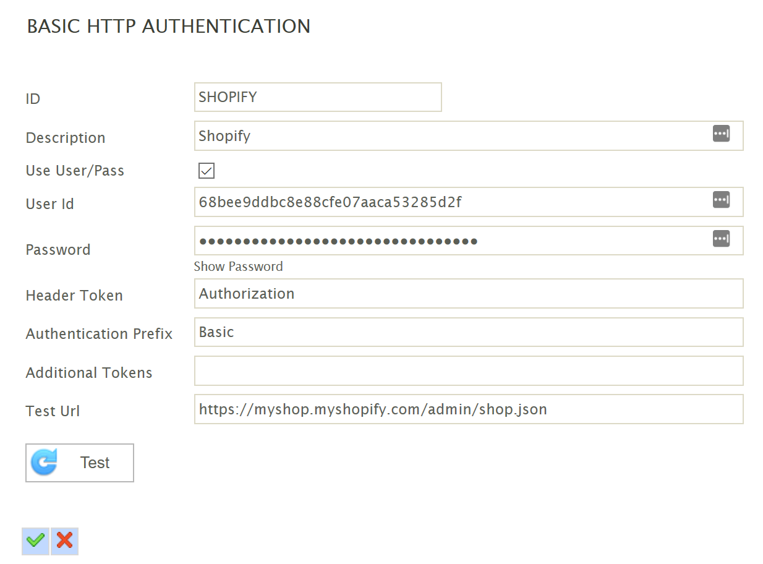Image resolution: width=763 pixels, height=564 pixels.
Task: Click the blue refresh arrow icon
Action: click(44, 463)
